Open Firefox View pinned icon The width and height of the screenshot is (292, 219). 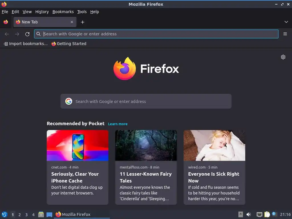(x=6, y=22)
